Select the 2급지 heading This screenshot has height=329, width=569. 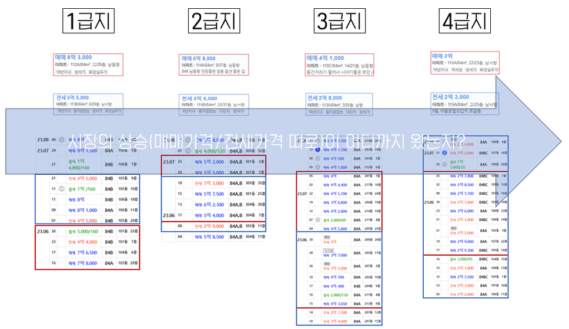[x=214, y=21]
